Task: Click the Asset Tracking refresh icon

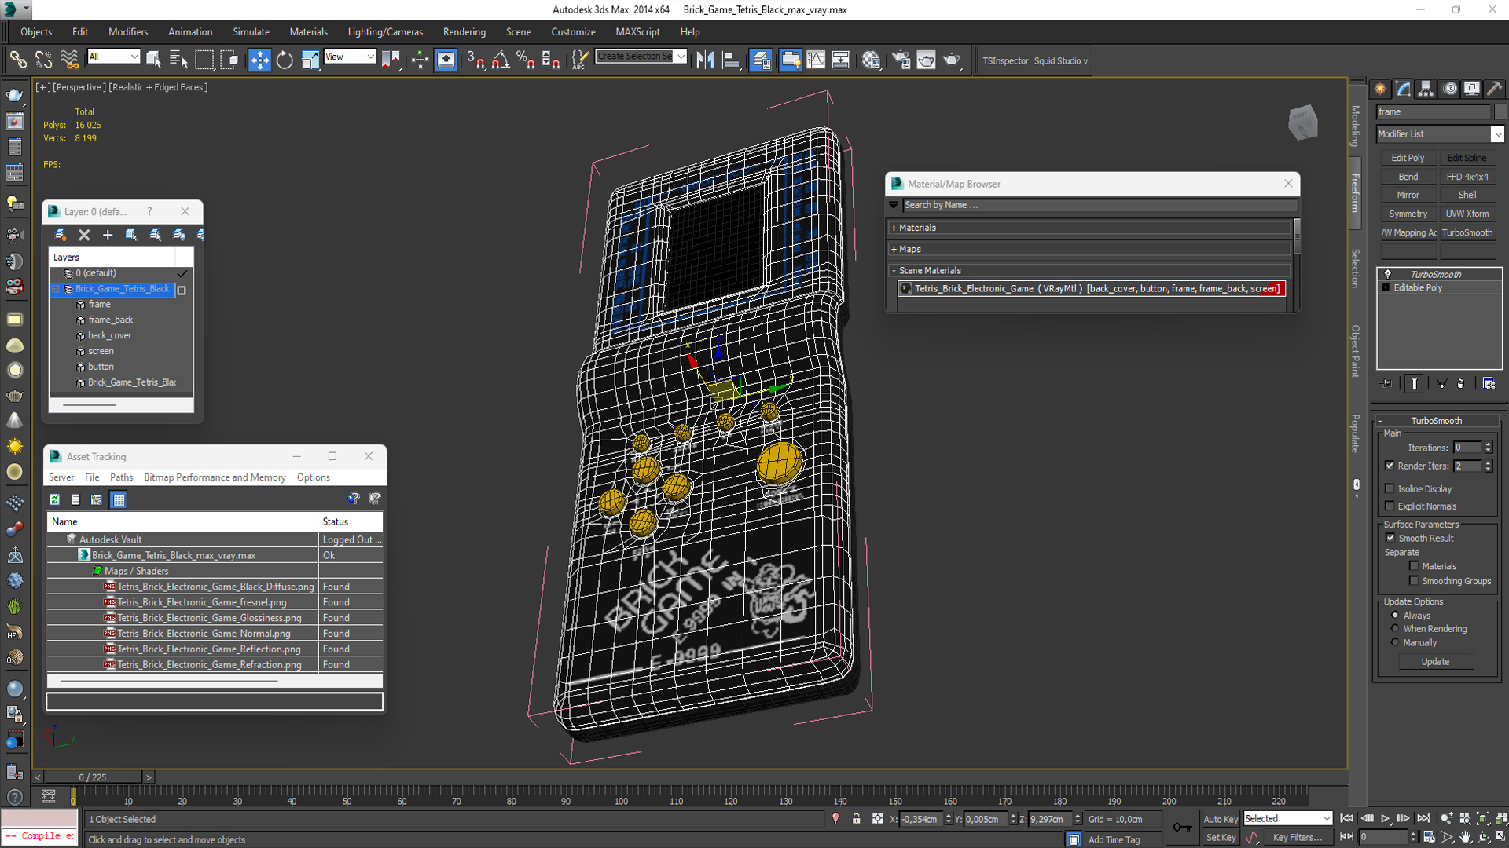Action: (54, 499)
